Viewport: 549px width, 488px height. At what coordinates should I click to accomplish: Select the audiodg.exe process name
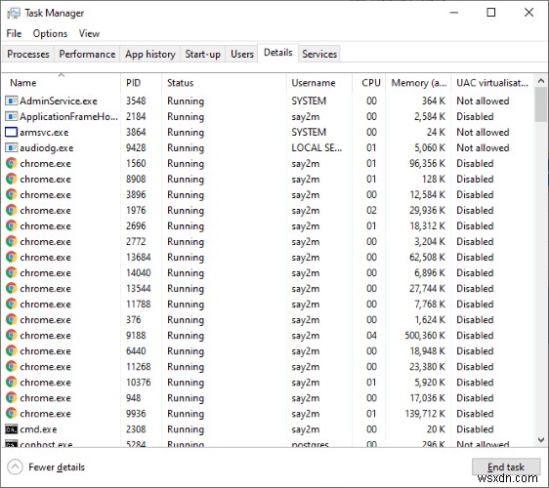point(46,148)
